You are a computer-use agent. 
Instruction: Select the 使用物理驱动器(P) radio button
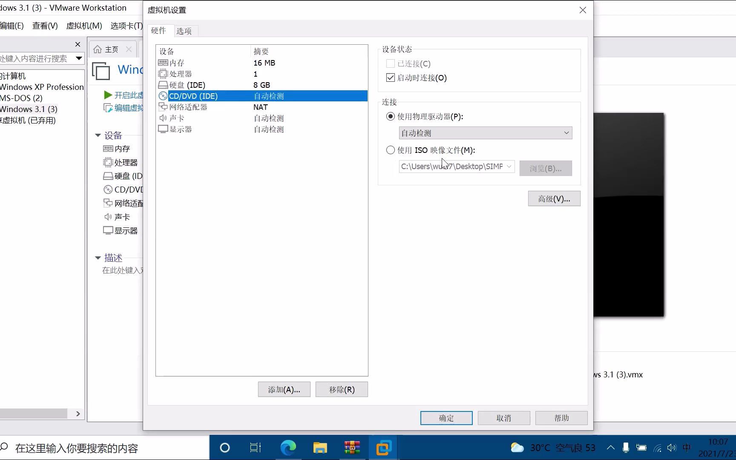390,116
